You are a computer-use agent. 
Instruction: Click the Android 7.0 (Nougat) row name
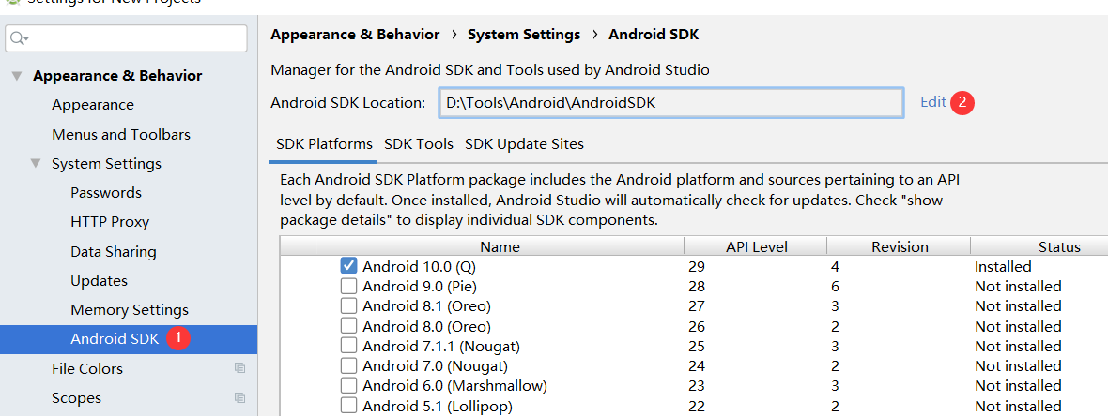435,366
